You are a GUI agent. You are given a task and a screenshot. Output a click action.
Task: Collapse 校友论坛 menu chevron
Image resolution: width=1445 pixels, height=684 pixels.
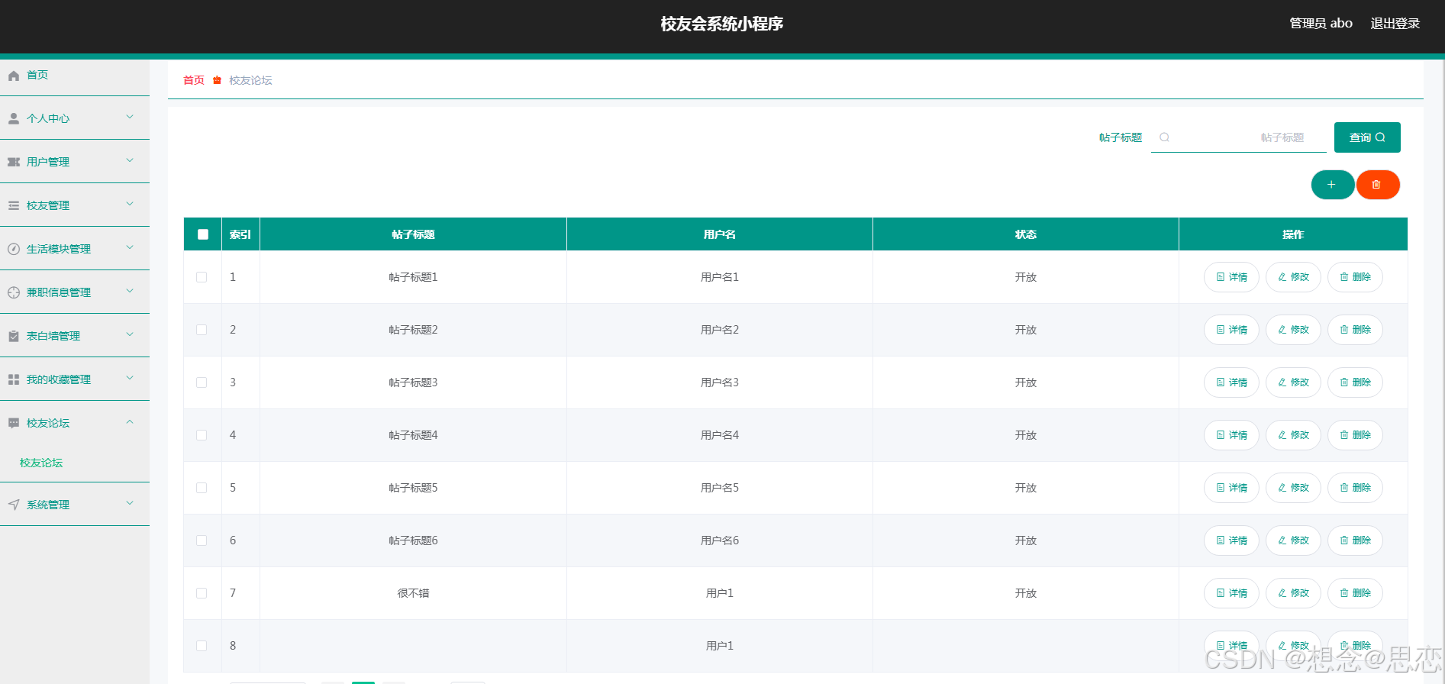tap(130, 421)
